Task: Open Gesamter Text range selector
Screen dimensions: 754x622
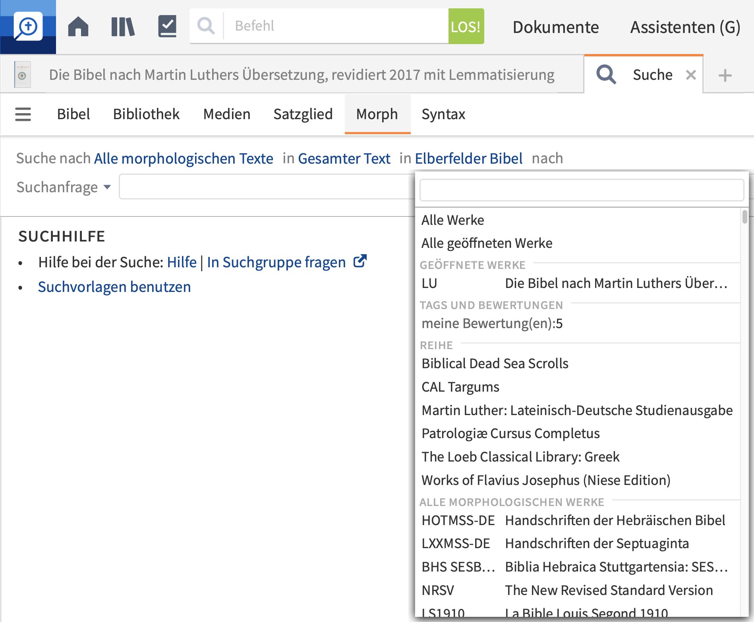Action: [x=344, y=158]
